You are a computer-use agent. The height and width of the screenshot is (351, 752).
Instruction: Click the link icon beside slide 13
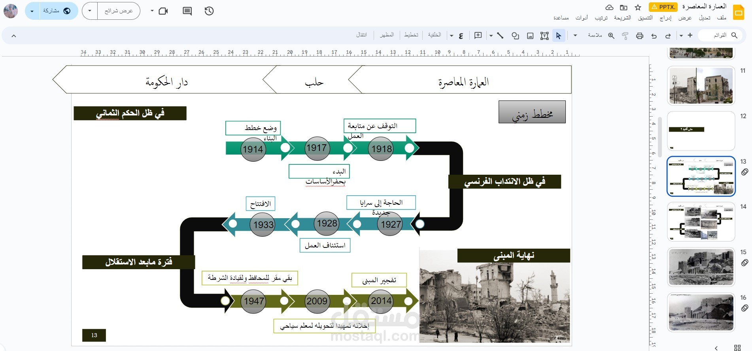744,172
